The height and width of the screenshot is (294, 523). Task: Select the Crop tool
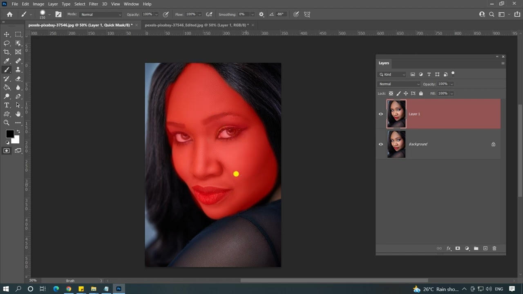pos(7,52)
